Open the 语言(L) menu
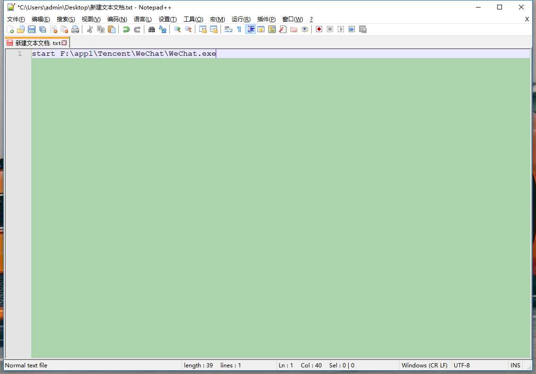This screenshot has width=536, height=374. (142, 19)
